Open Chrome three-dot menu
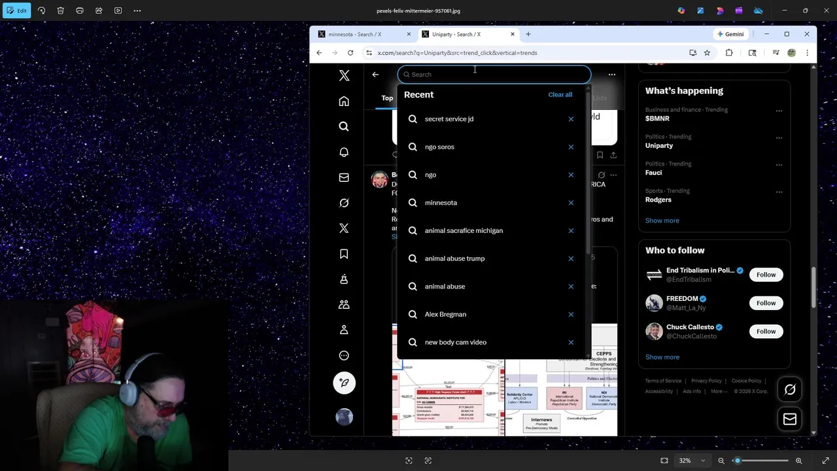Viewport: 837px width, 471px height. pyautogui.click(x=807, y=53)
